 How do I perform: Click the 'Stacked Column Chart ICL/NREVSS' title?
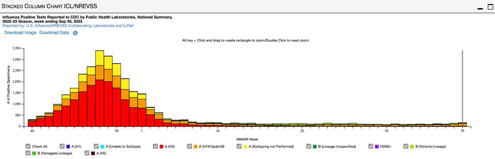(x=50, y=6)
